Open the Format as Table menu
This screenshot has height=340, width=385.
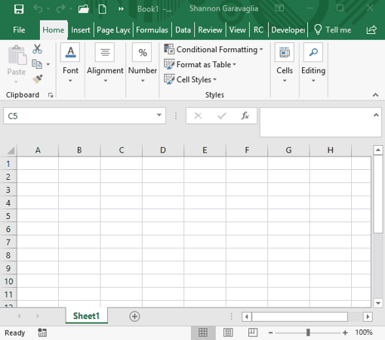tap(200, 64)
